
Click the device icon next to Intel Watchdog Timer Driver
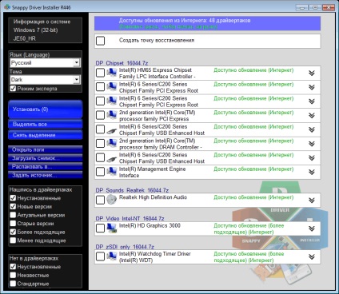112,256
